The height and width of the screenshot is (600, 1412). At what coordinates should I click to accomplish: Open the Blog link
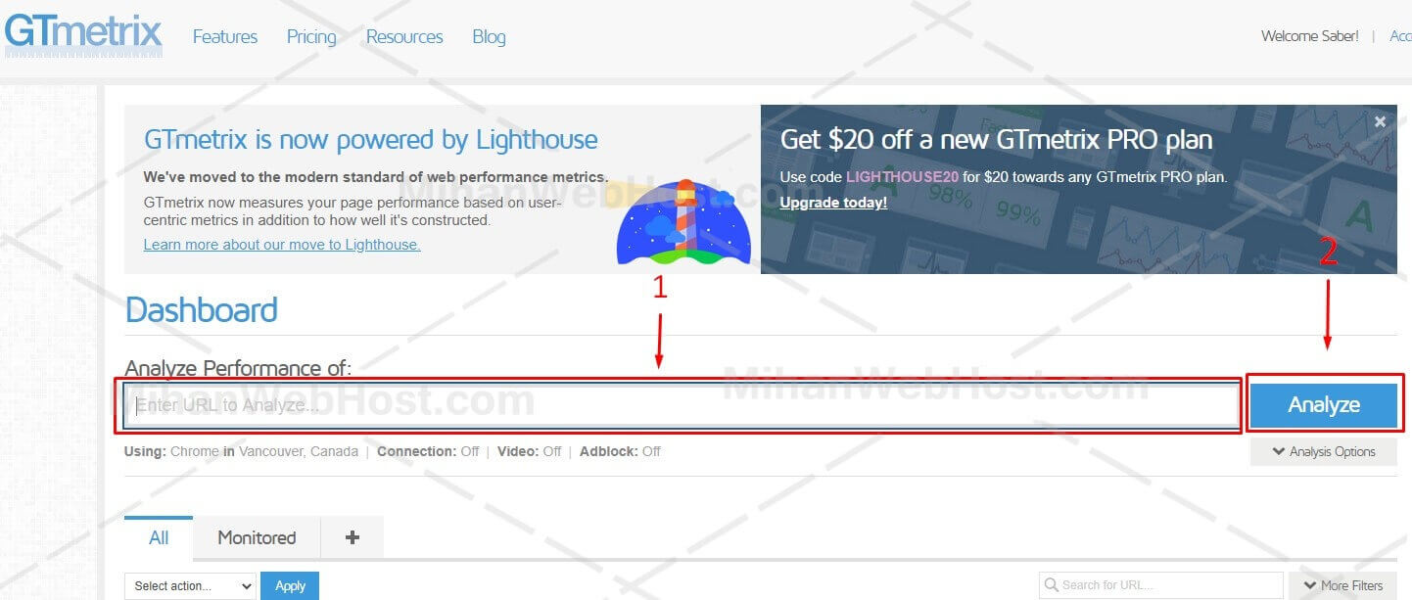coord(489,37)
